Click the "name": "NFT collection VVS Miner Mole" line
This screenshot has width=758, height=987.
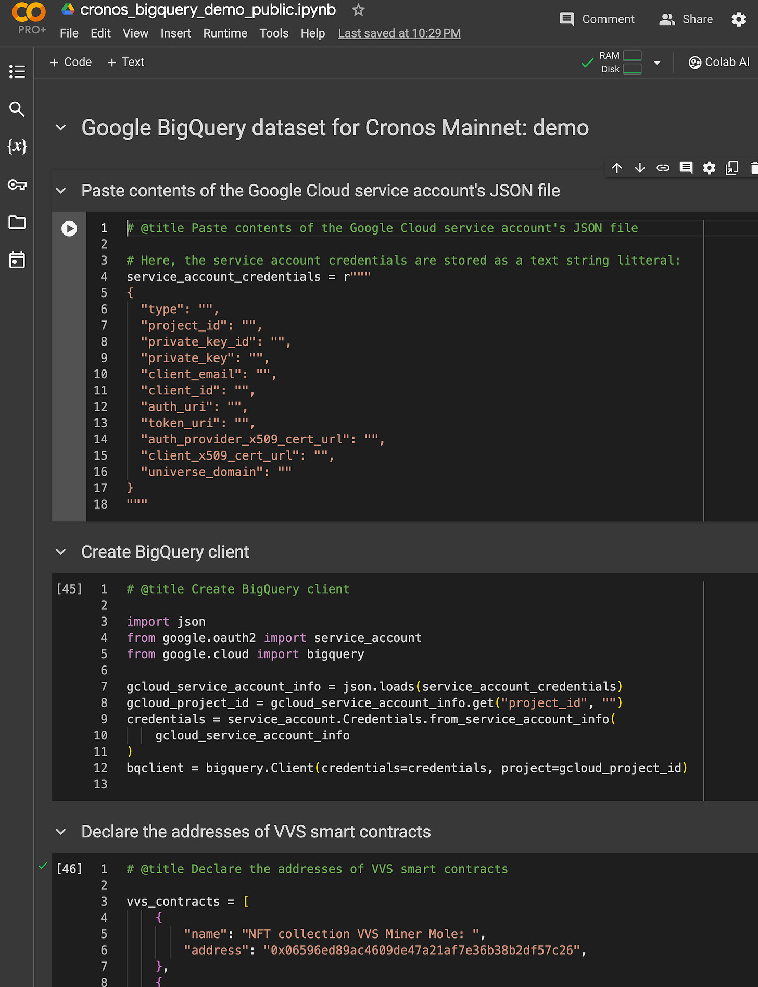[x=334, y=934]
